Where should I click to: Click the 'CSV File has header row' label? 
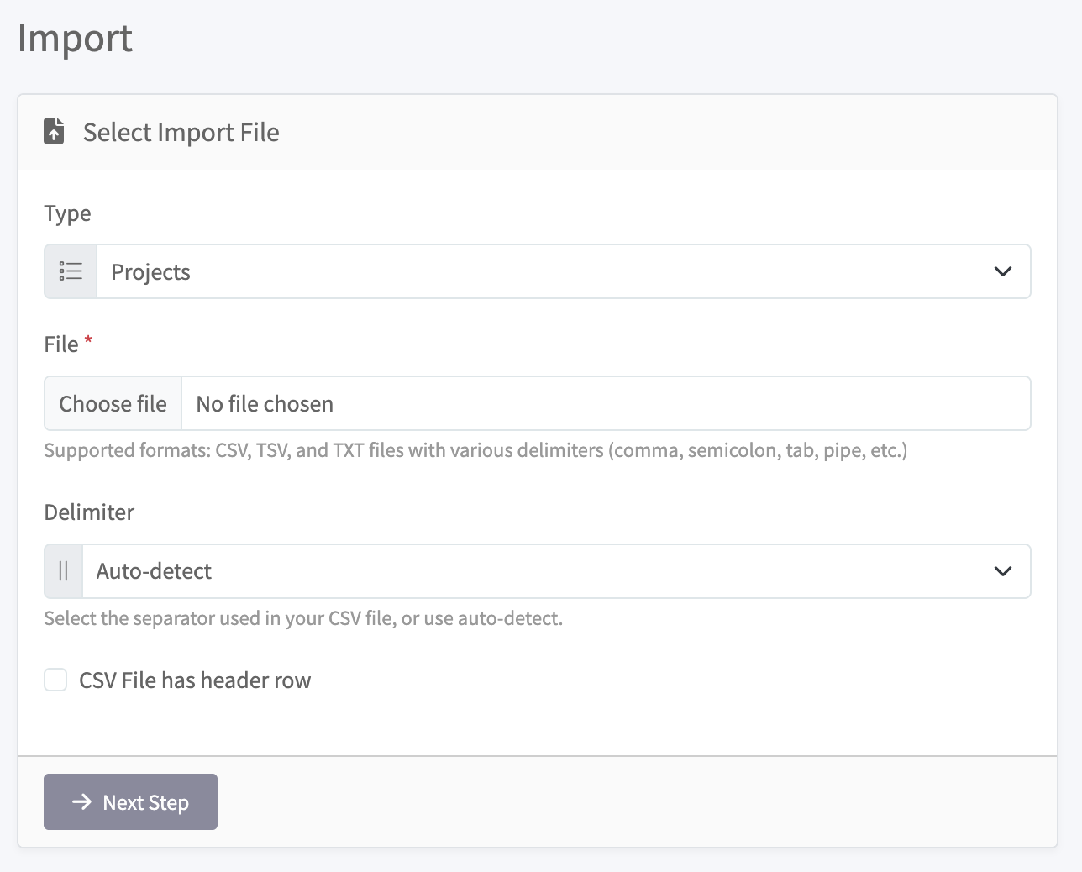click(195, 680)
